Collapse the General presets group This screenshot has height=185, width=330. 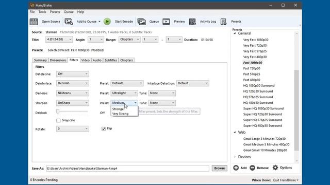click(x=235, y=33)
